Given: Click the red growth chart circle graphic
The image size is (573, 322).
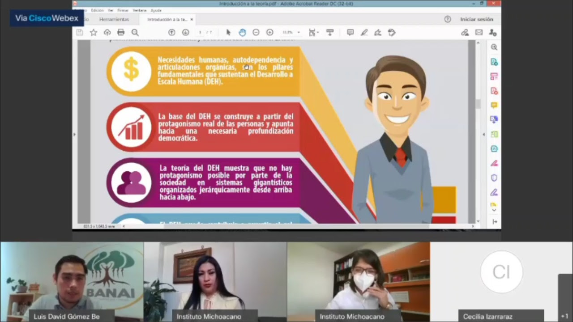Looking at the screenshot, I should pos(131,127).
